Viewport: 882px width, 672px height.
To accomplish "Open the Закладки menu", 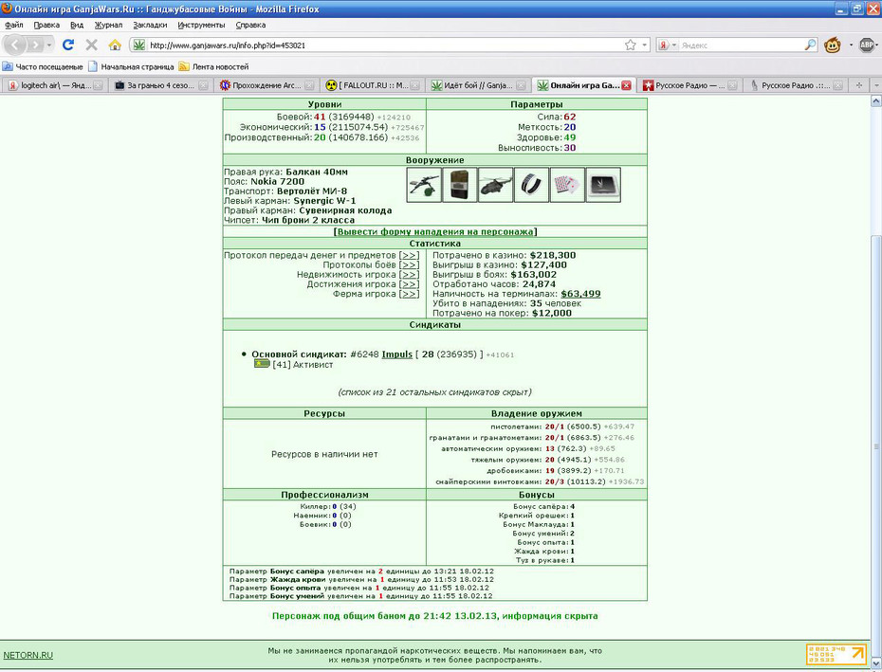I will click(x=150, y=25).
